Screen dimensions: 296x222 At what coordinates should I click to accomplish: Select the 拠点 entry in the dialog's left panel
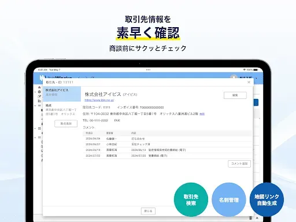pyautogui.click(x=62, y=110)
